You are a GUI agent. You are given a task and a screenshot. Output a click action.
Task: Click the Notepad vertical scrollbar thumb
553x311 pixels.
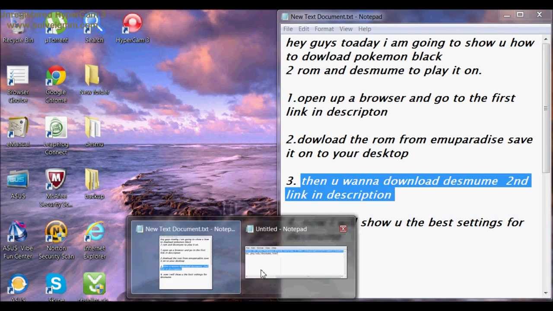(x=546, y=108)
